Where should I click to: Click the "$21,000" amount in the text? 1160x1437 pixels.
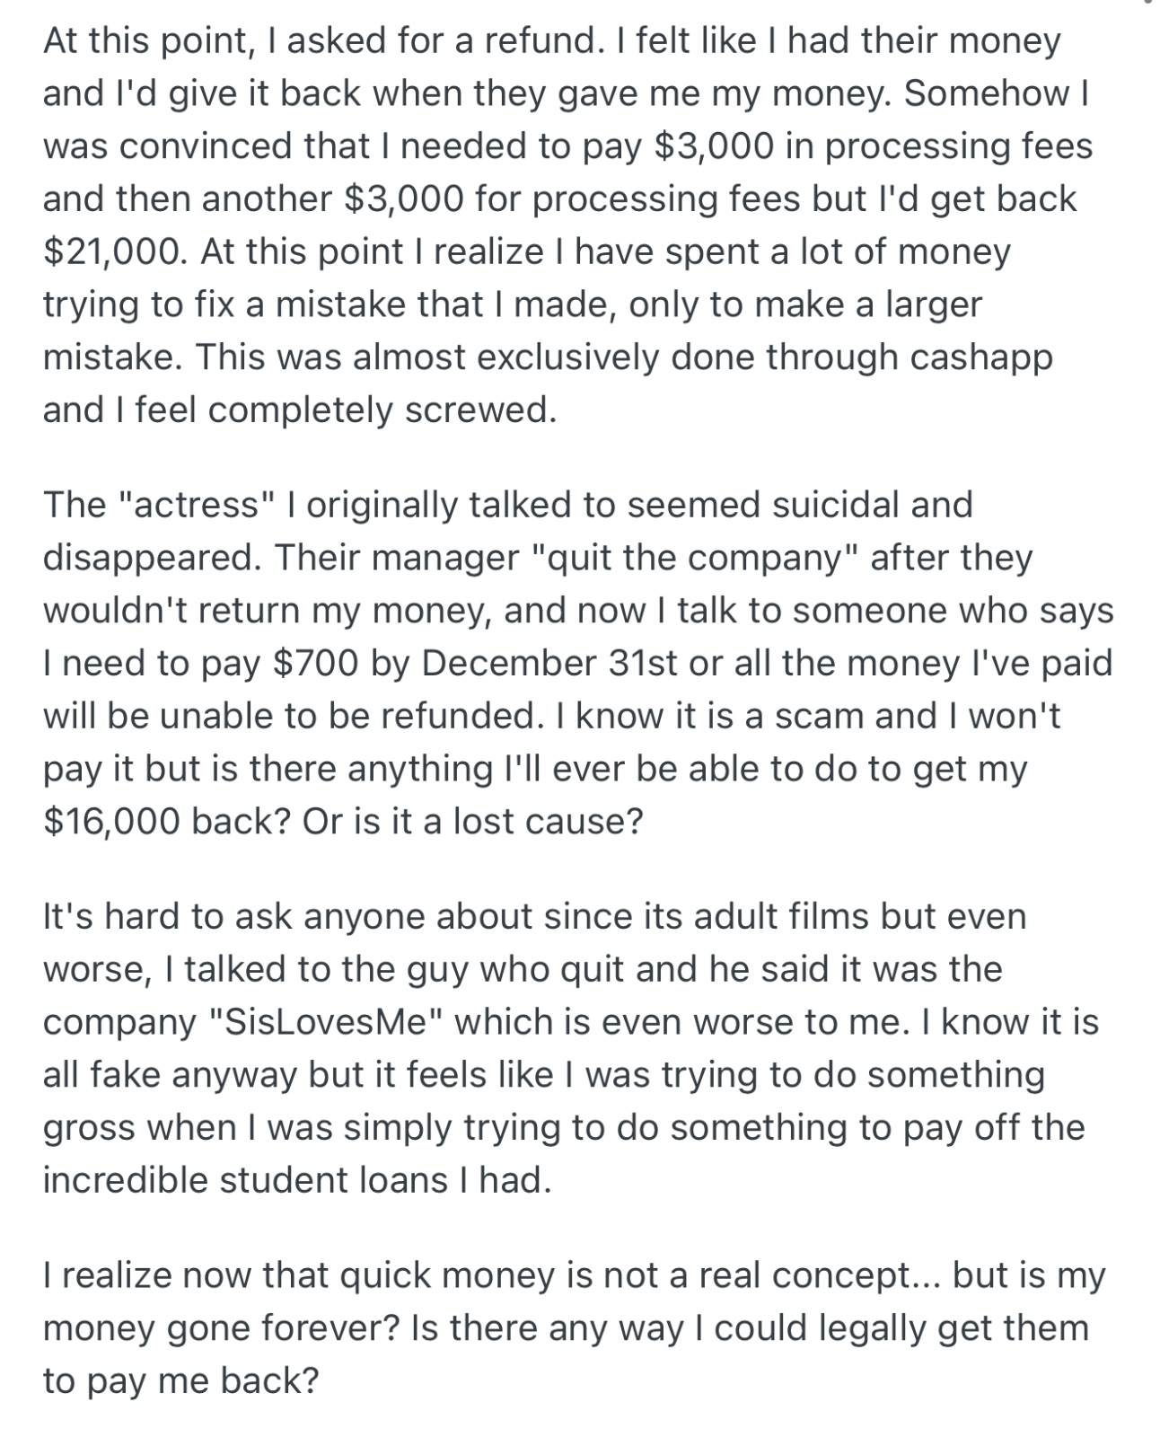(114, 251)
